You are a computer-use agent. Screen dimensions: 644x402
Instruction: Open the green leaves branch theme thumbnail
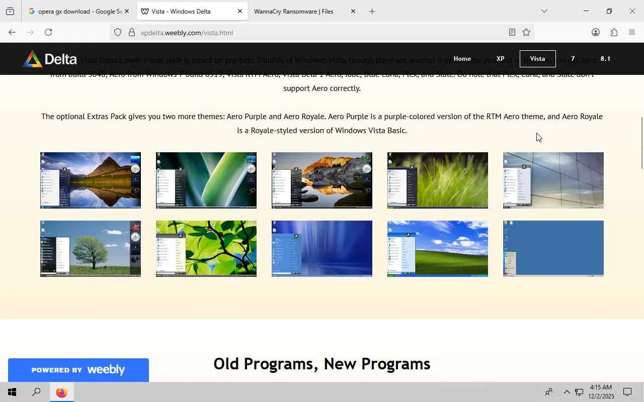(206, 249)
